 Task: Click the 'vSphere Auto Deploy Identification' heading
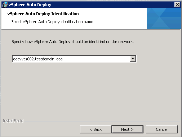(x=43, y=14)
